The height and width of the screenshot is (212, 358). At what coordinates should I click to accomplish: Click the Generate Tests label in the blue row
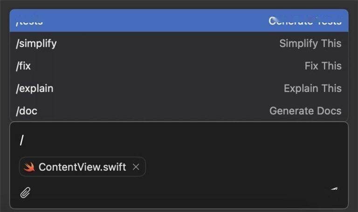point(305,21)
